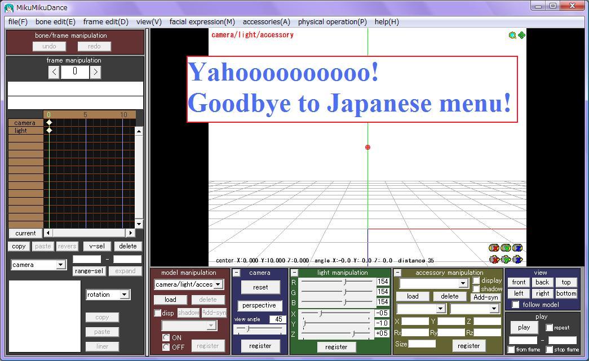Click the view angle value field showing 45
589x361 pixels.
pyautogui.click(x=278, y=319)
